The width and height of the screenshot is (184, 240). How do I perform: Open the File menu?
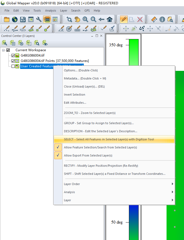pyautogui.click(x=7, y=11)
